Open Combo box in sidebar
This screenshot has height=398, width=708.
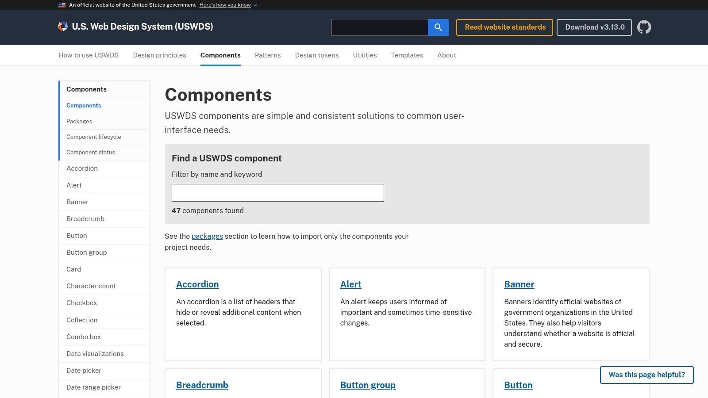(104, 337)
